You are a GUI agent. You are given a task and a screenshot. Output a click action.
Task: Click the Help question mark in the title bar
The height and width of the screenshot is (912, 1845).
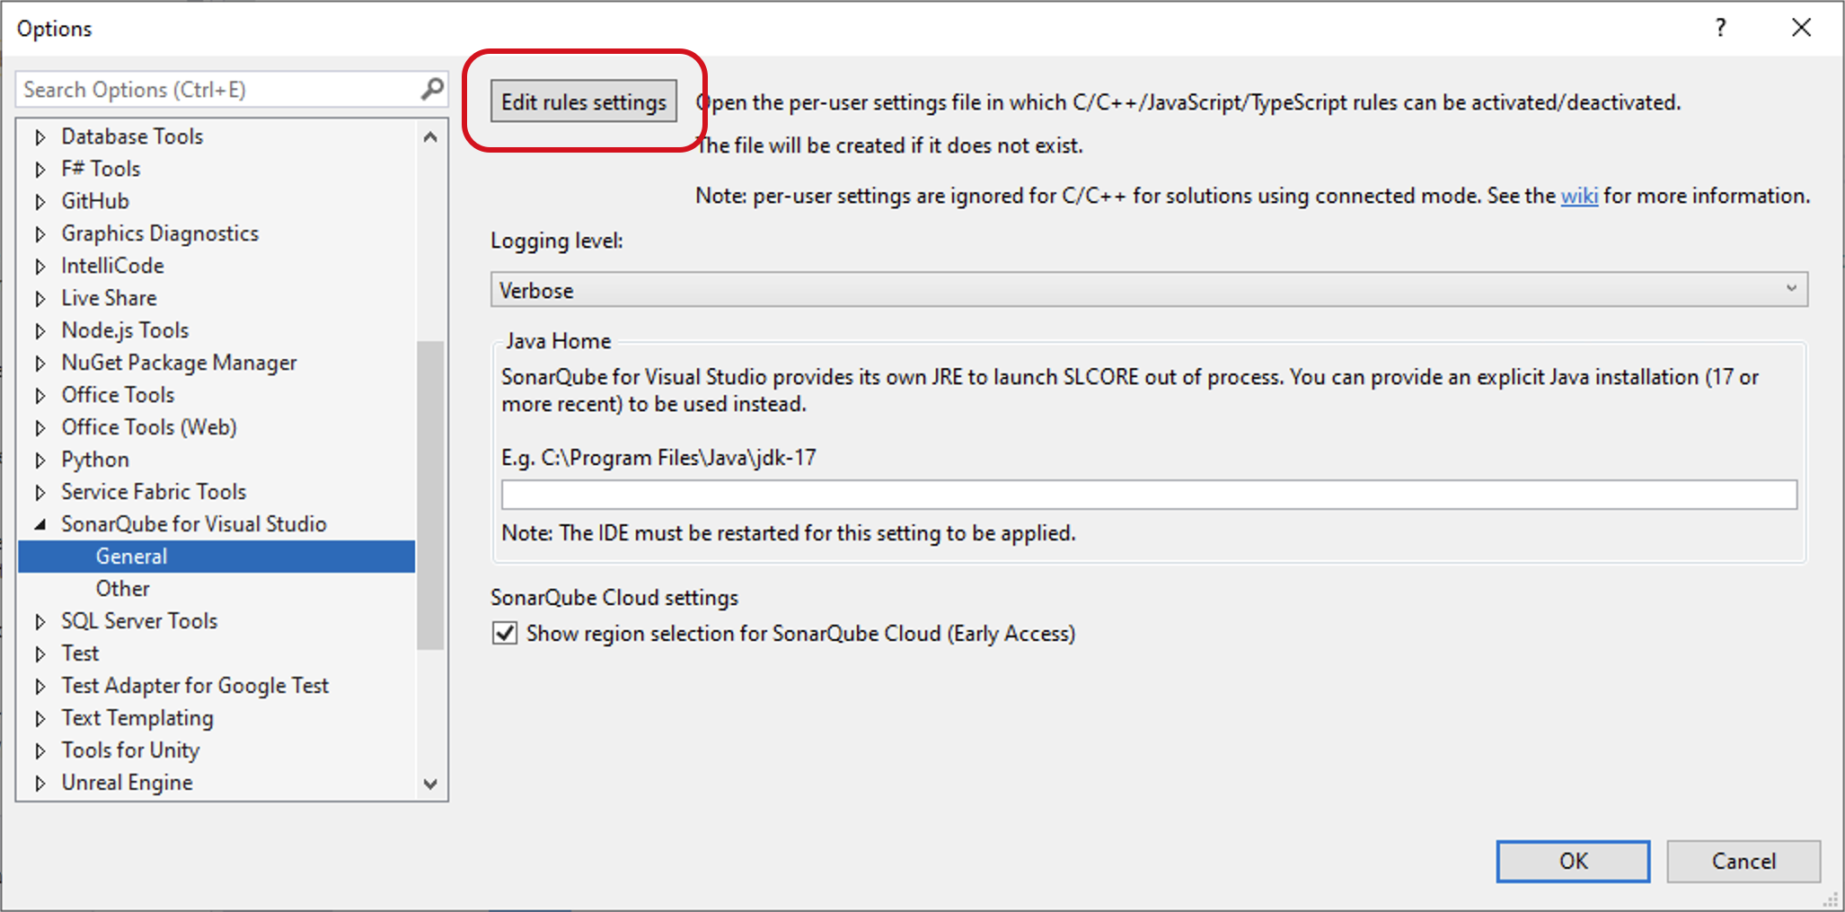[1720, 28]
